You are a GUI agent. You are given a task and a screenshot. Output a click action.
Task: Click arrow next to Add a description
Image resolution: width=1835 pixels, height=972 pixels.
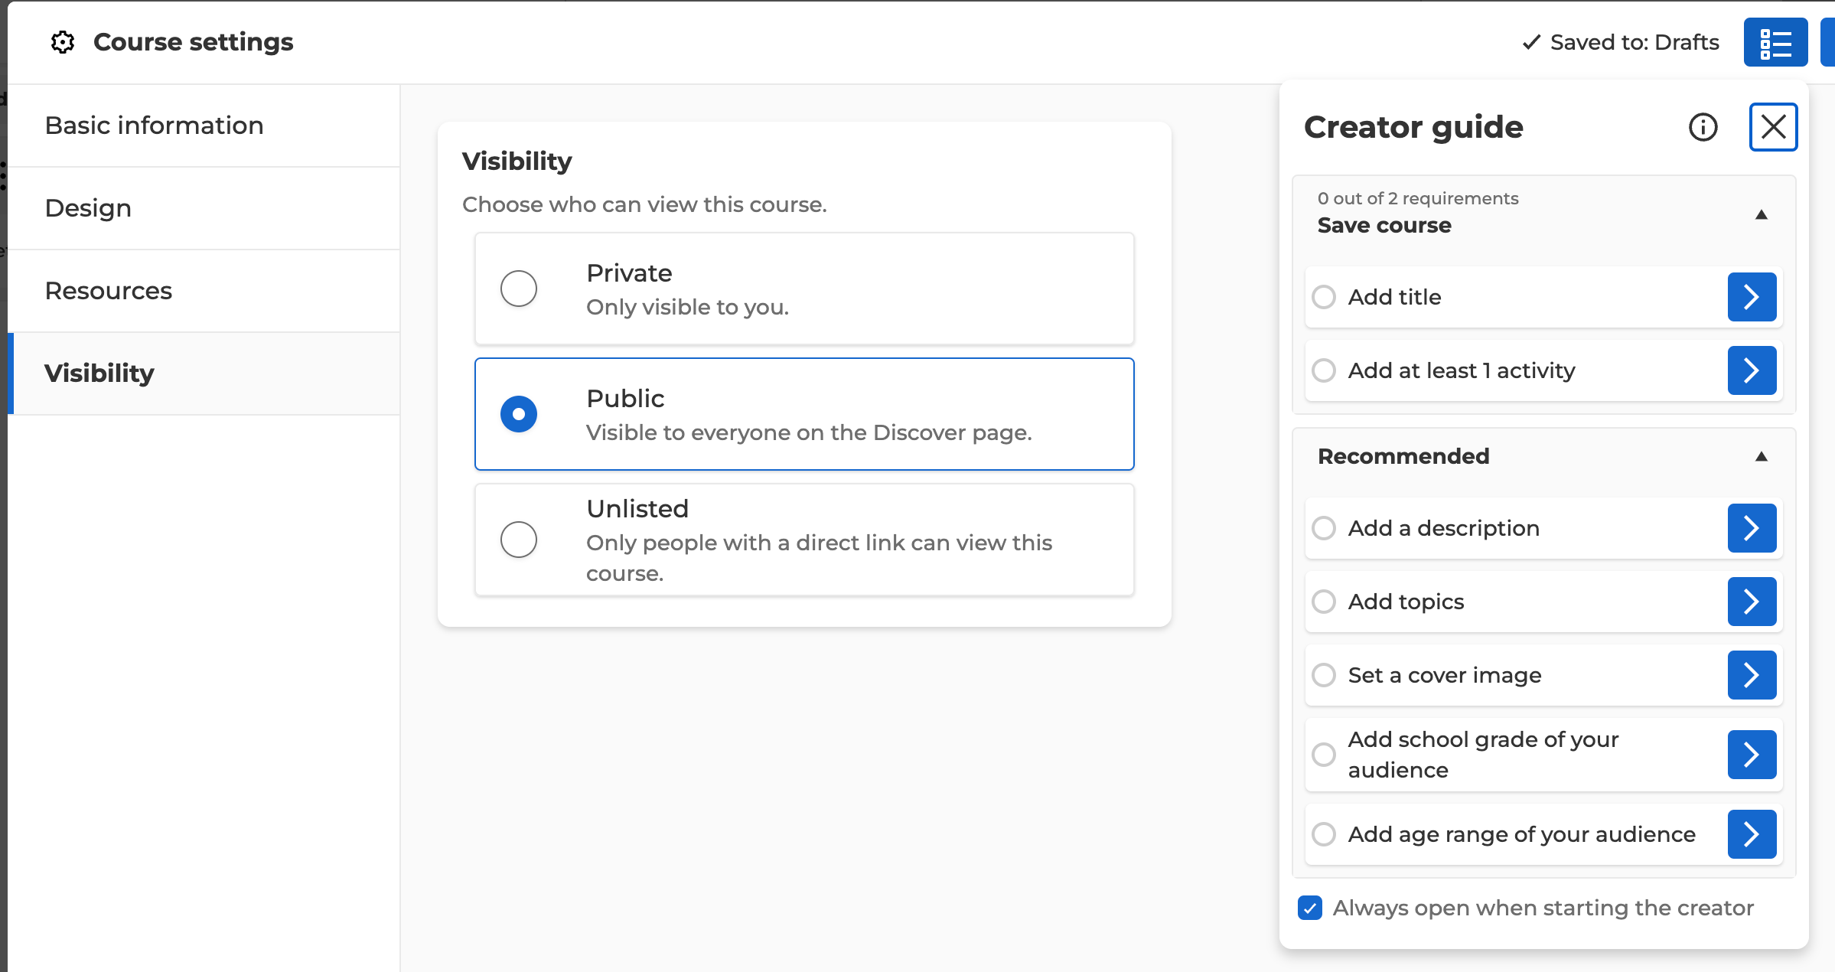(1751, 528)
